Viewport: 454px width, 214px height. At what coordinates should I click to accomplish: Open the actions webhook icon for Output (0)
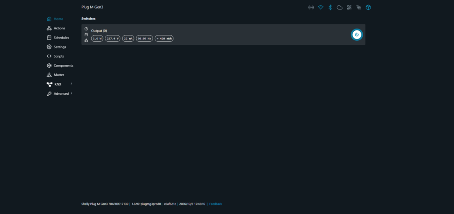pyautogui.click(x=86, y=40)
